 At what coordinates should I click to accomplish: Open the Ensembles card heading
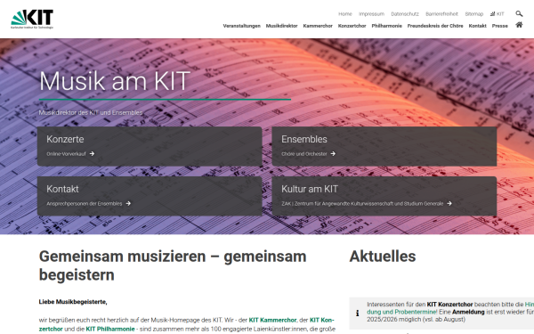304,140
